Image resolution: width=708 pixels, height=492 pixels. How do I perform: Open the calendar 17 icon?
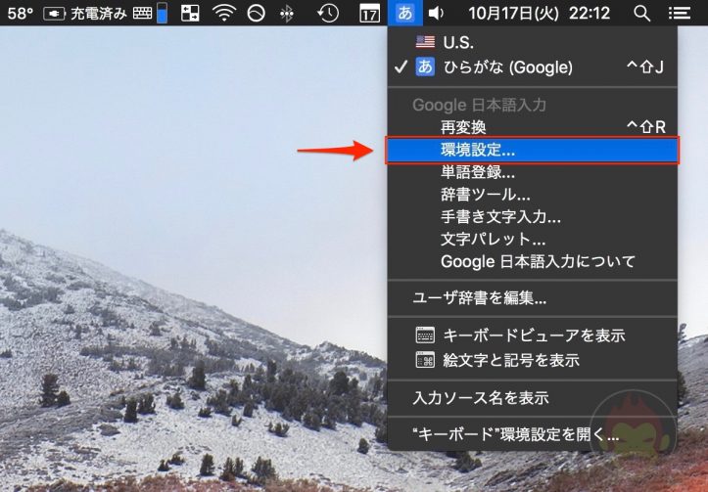click(x=369, y=14)
